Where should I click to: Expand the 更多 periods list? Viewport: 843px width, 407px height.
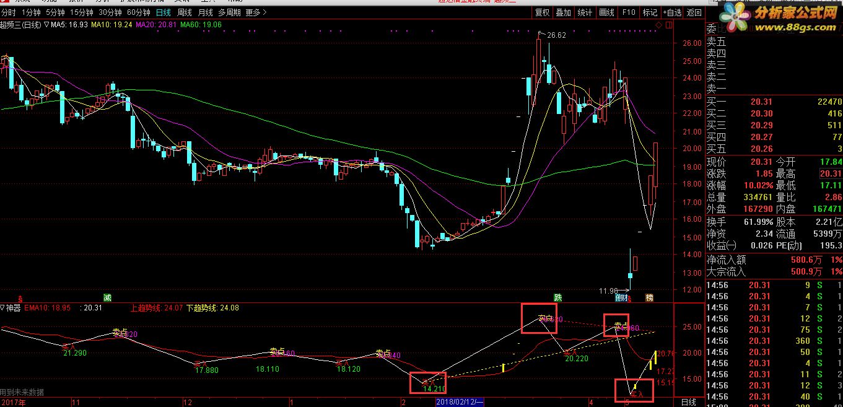(x=256, y=12)
